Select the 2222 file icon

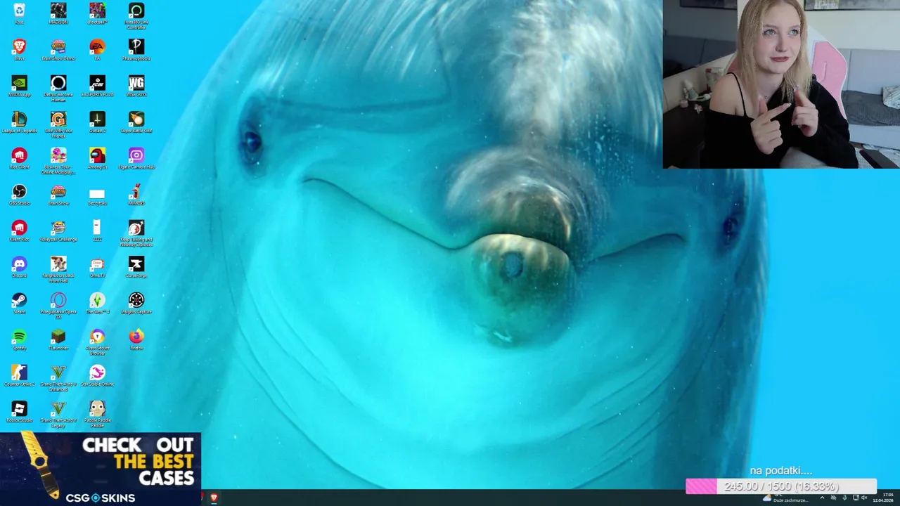97,231
